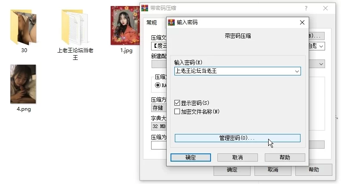Click the 管理密码 button

[237, 138]
